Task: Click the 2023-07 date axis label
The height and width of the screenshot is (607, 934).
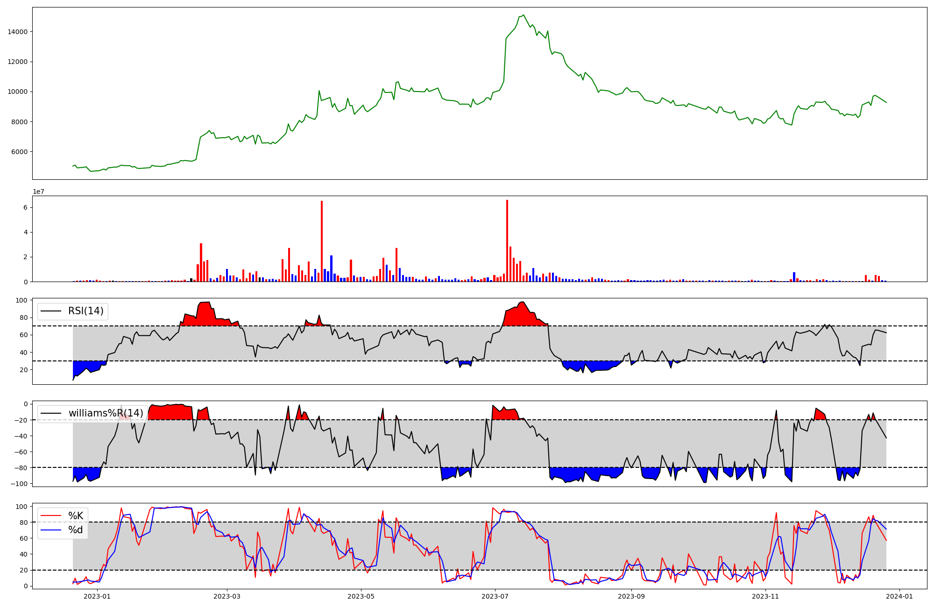Action: [x=495, y=596]
